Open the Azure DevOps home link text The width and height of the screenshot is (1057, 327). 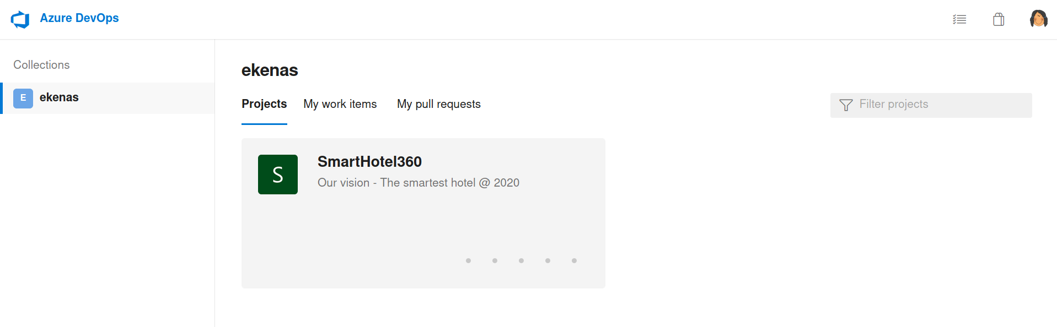coord(79,18)
